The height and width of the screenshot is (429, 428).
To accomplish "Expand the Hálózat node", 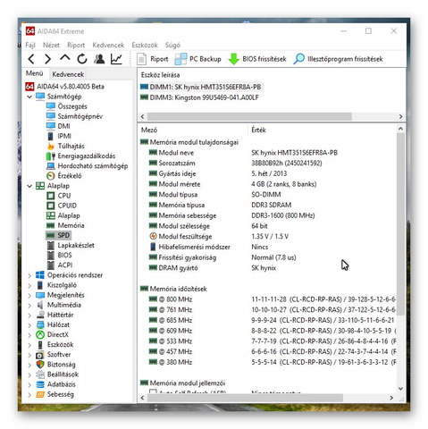I will (29, 325).
